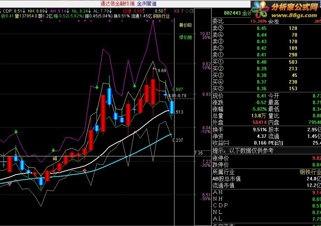This screenshot has height=226, width=321.
Task: Click the 钢铁行业 industry label in chart header
Action: [161, 16]
